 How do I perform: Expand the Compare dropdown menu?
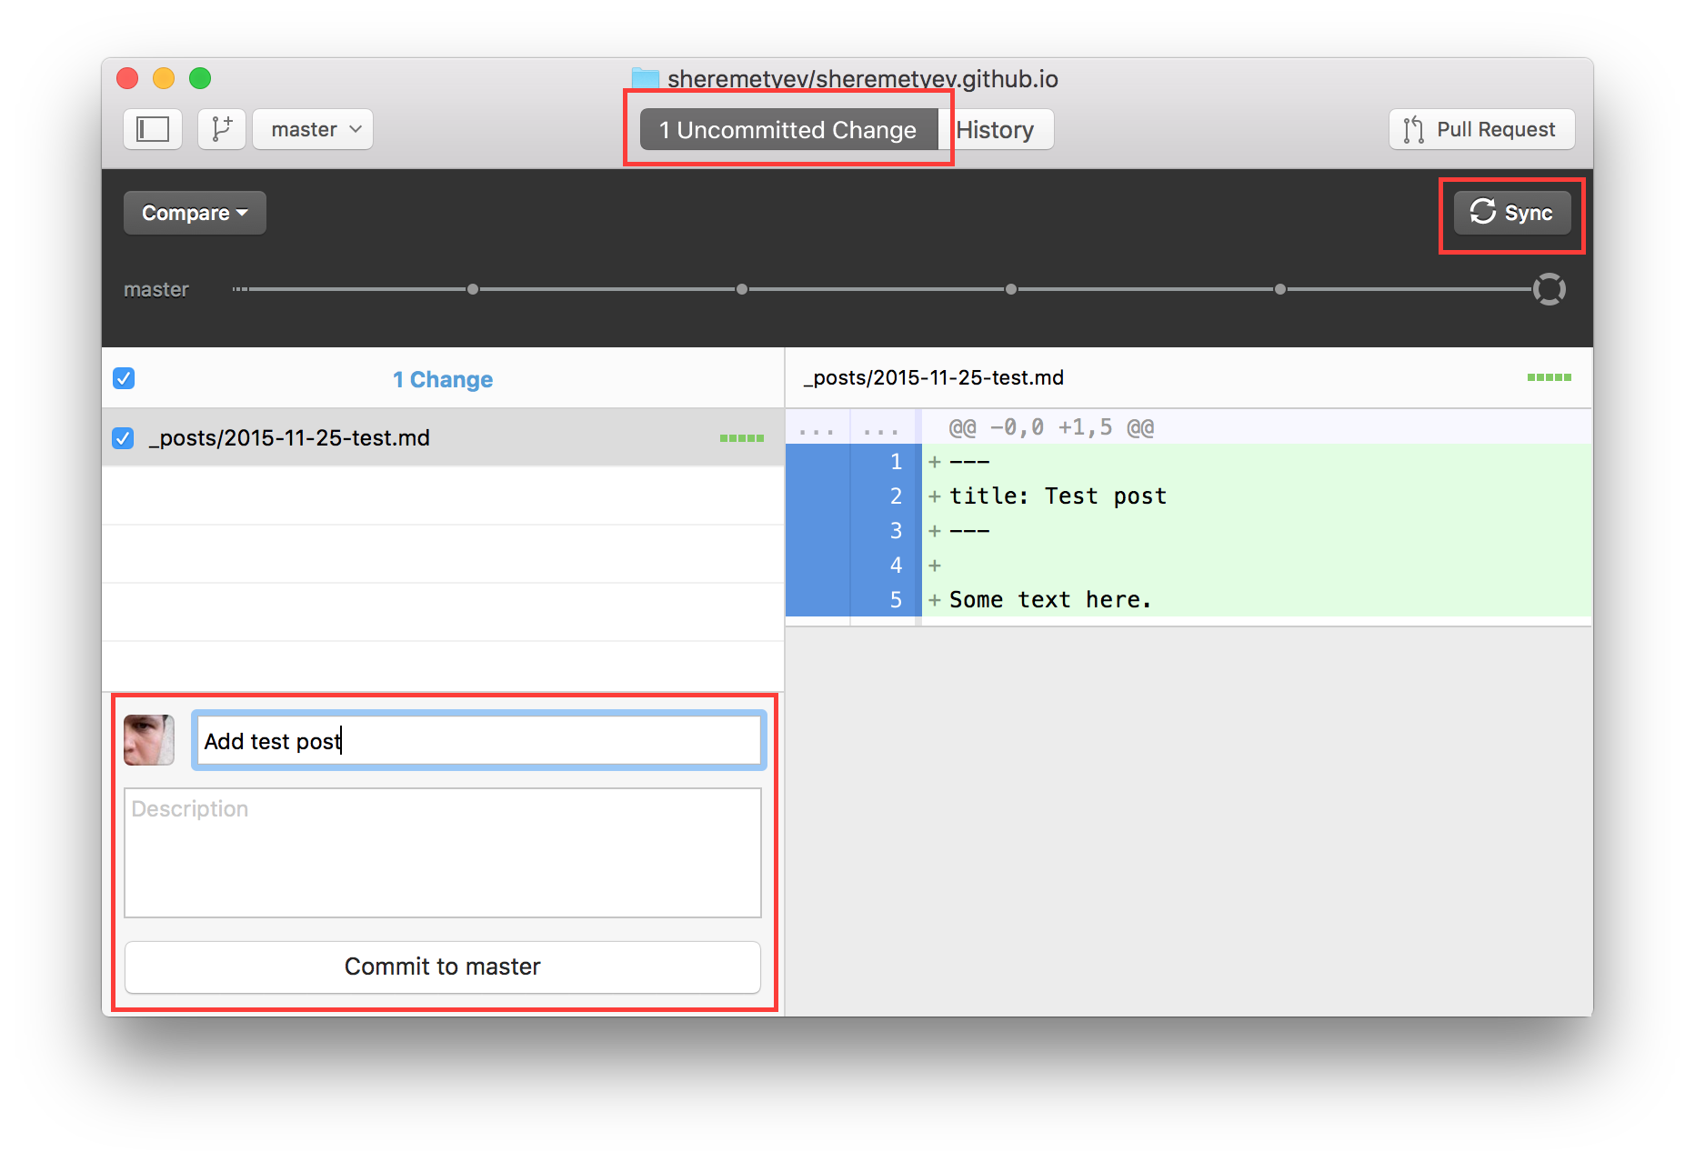195,213
